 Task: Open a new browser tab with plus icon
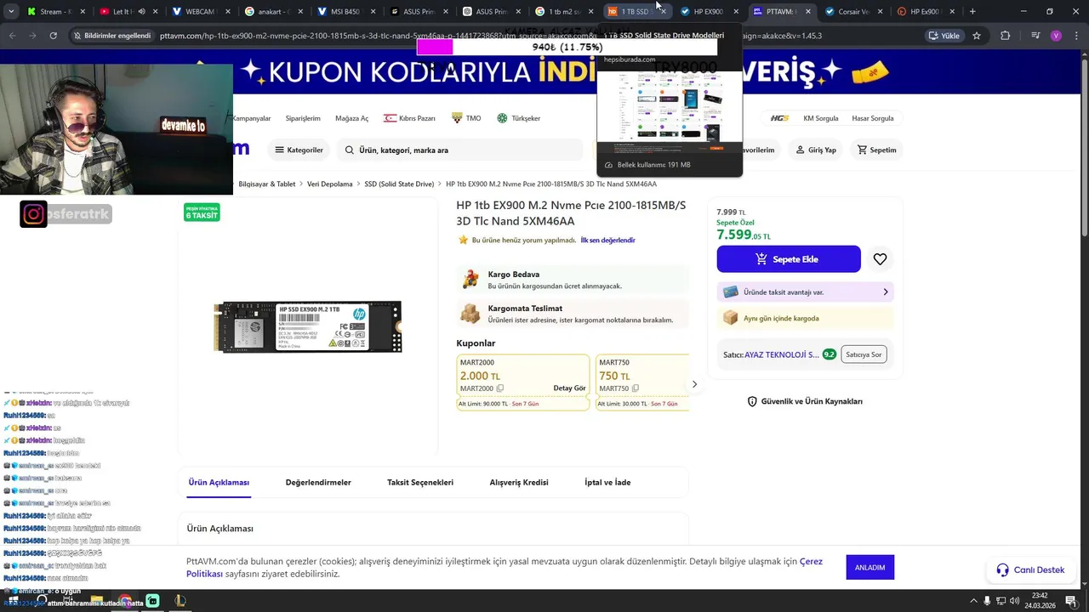pyautogui.click(x=972, y=12)
